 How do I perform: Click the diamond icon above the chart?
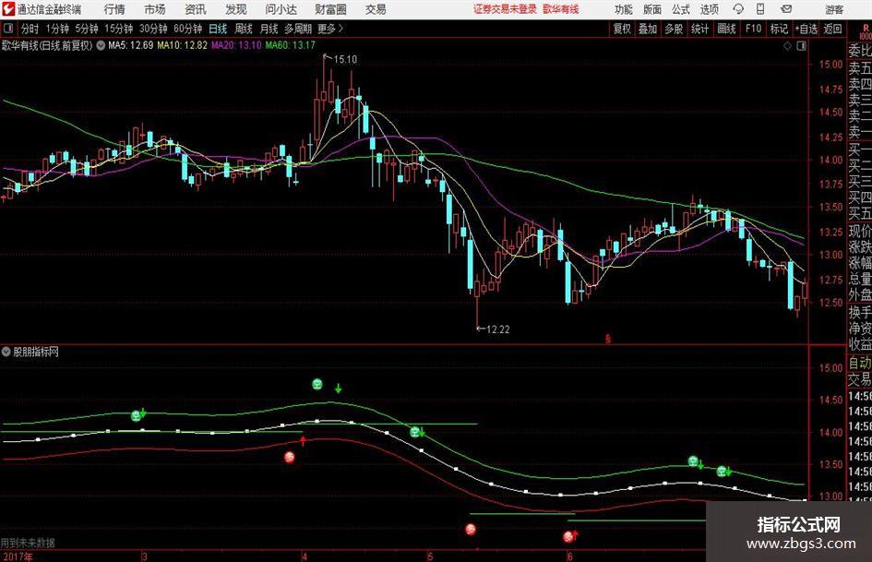787,46
